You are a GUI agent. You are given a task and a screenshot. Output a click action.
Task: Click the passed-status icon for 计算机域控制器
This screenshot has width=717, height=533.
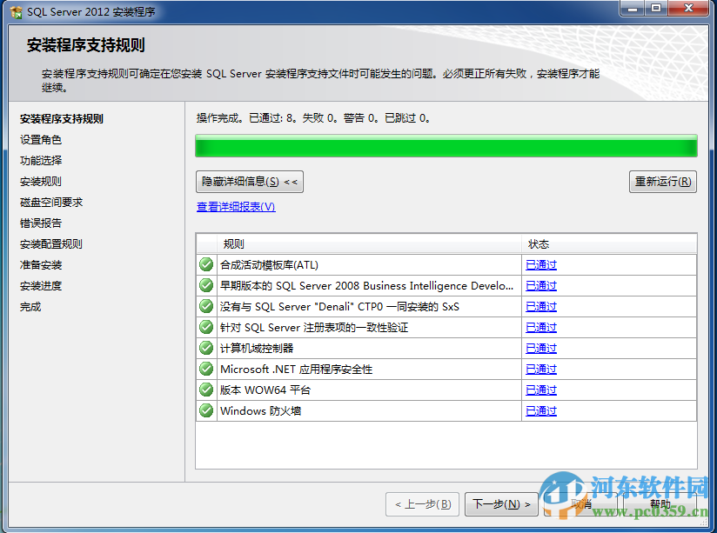click(x=205, y=348)
